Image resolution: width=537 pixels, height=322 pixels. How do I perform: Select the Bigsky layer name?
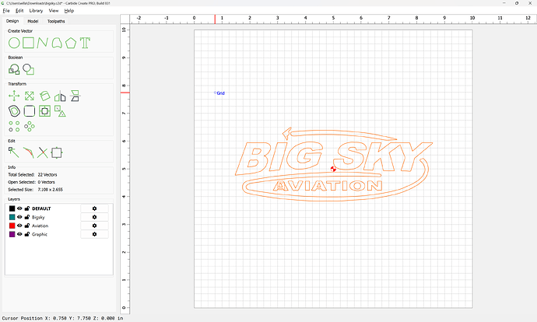[x=38, y=217]
